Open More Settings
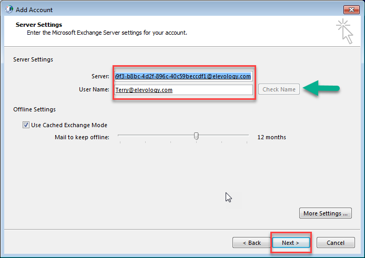 point(326,213)
